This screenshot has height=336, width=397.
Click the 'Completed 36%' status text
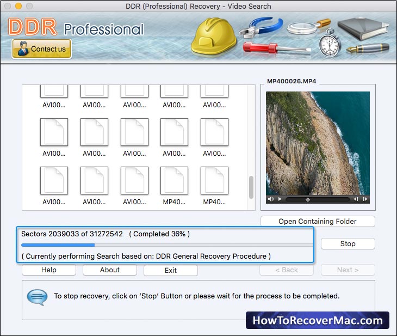tap(159, 234)
